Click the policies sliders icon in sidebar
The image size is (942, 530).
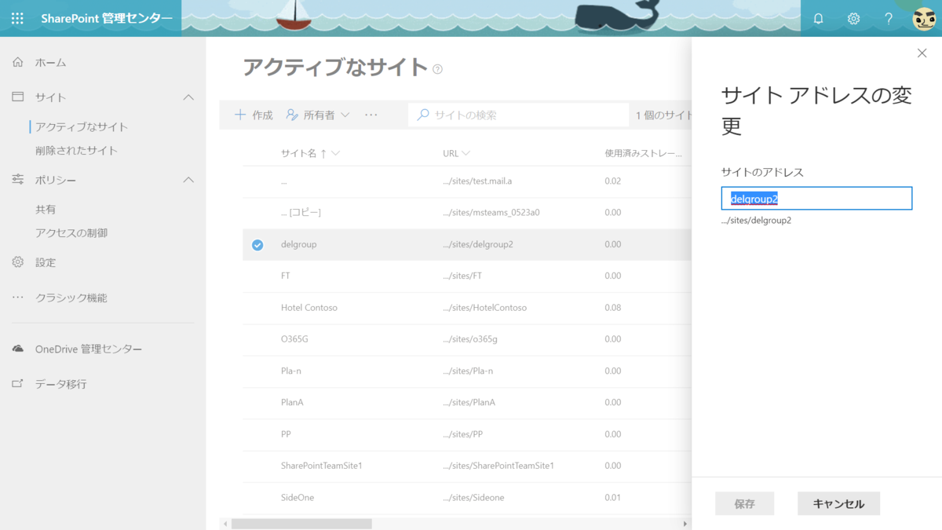pos(17,180)
